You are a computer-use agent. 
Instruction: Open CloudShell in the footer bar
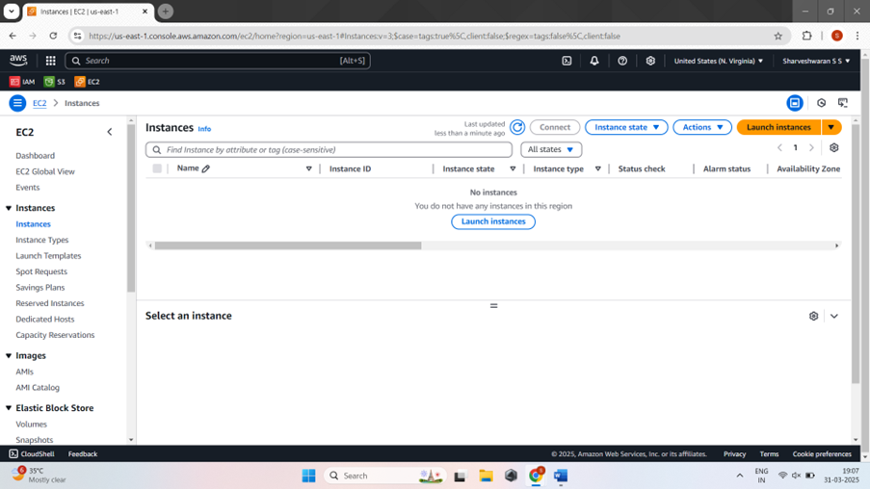[32, 454]
